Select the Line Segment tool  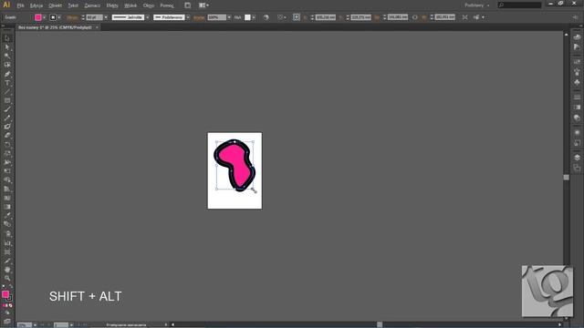click(x=7, y=92)
